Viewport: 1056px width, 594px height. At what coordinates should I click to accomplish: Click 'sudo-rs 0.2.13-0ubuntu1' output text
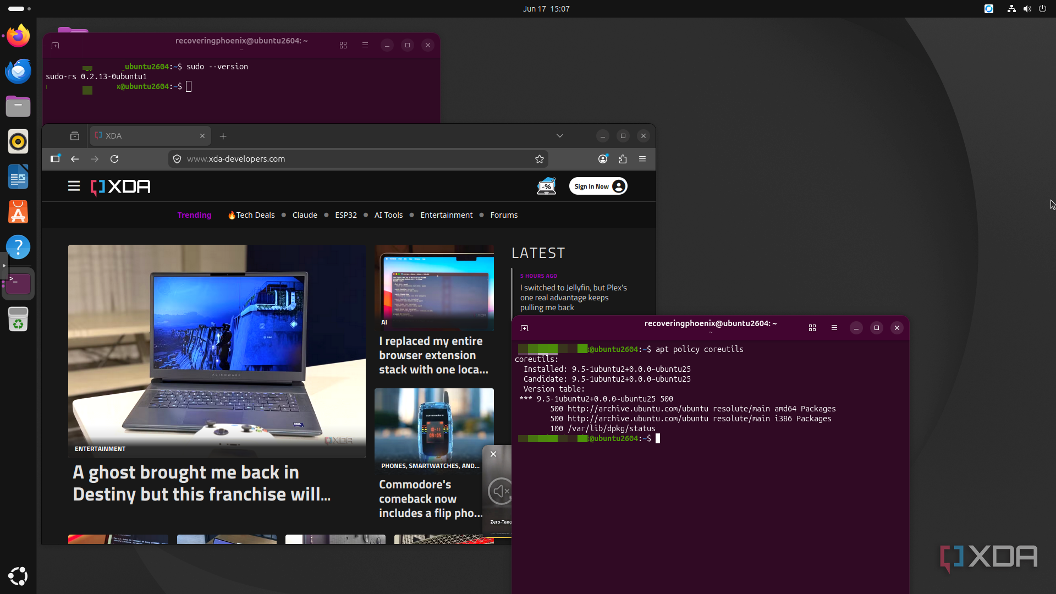[x=96, y=76]
